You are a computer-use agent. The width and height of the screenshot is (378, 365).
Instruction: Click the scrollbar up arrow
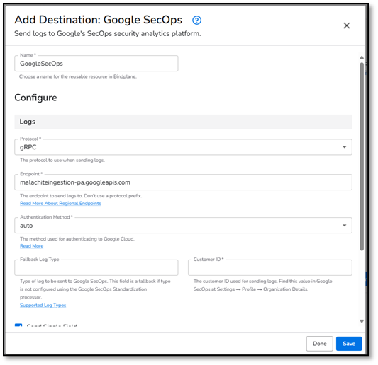click(362, 57)
